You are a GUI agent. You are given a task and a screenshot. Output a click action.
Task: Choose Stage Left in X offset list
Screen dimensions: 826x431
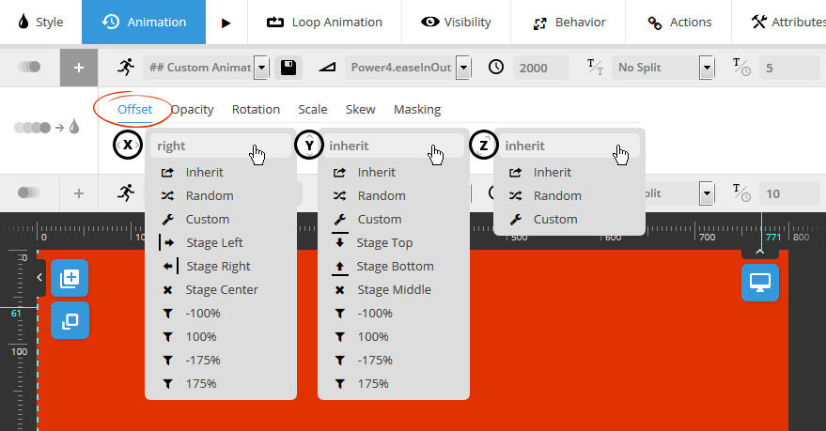pos(214,242)
